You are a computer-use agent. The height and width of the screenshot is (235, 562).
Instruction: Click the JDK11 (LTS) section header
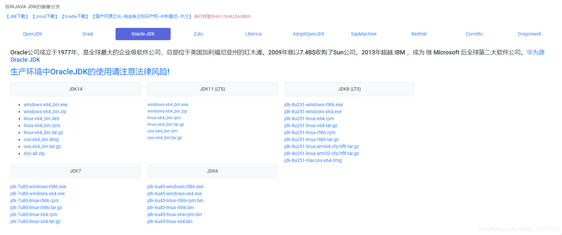pyautogui.click(x=212, y=89)
